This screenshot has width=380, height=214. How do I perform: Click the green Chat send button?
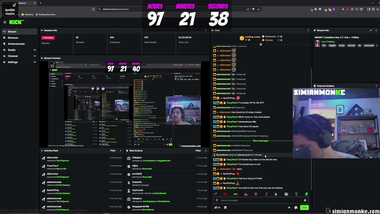(x=304, y=207)
